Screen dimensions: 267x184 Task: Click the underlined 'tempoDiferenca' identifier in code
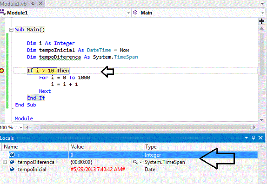60,57
